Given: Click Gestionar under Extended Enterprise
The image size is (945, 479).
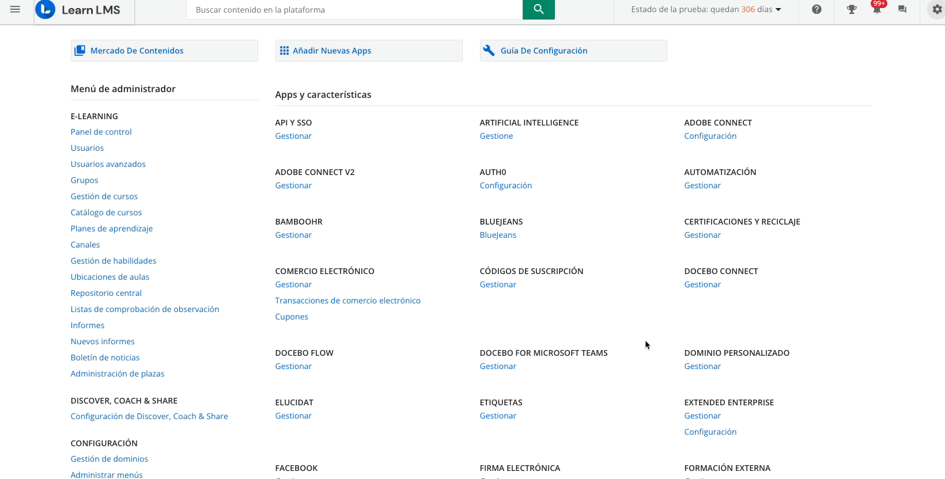Looking at the screenshot, I should click(702, 416).
